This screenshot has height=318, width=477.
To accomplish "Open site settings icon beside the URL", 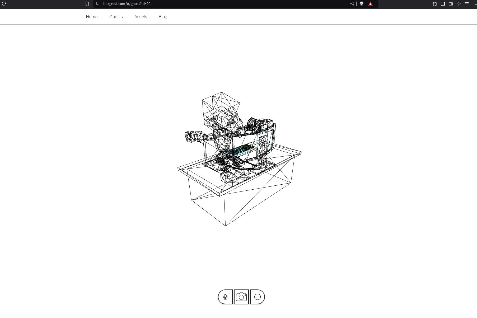I will (97, 4).
